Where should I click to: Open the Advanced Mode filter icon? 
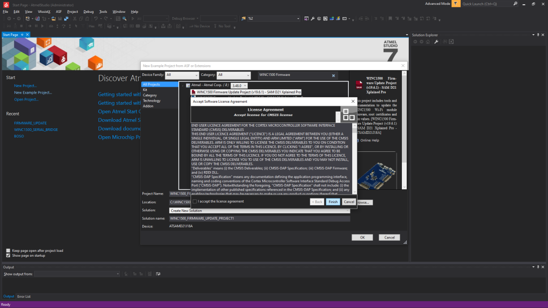(x=455, y=4)
